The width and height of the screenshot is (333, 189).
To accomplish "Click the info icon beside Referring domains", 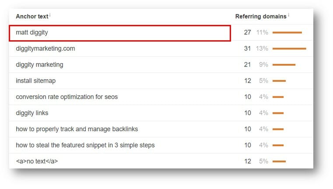I will point(289,15).
